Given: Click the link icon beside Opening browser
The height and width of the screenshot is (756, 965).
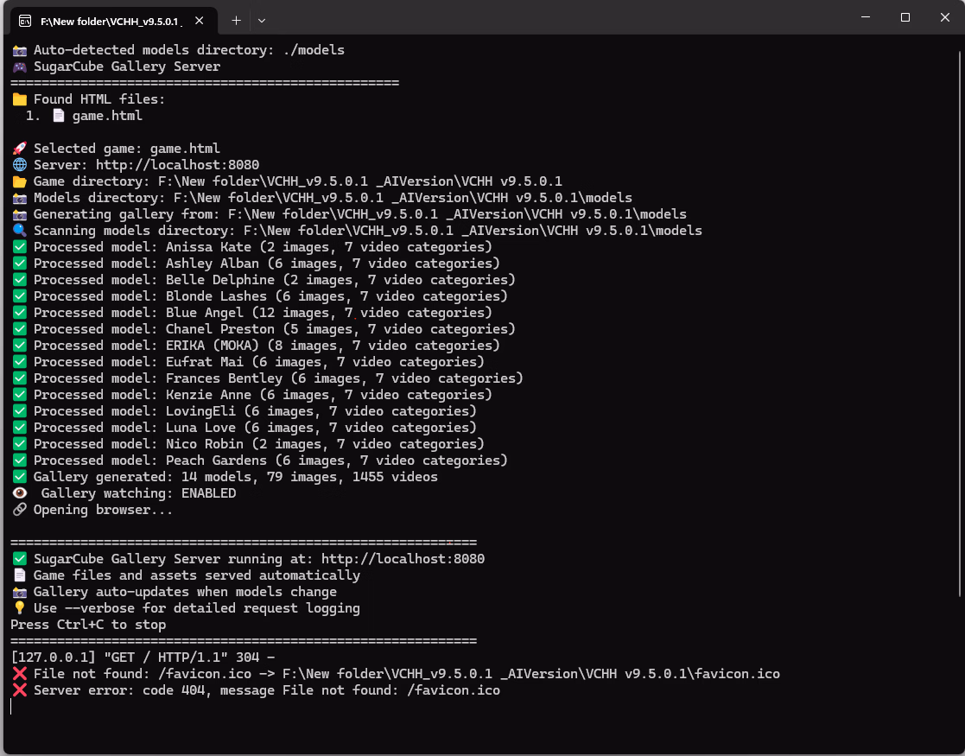Looking at the screenshot, I should (x=20, y=510).
